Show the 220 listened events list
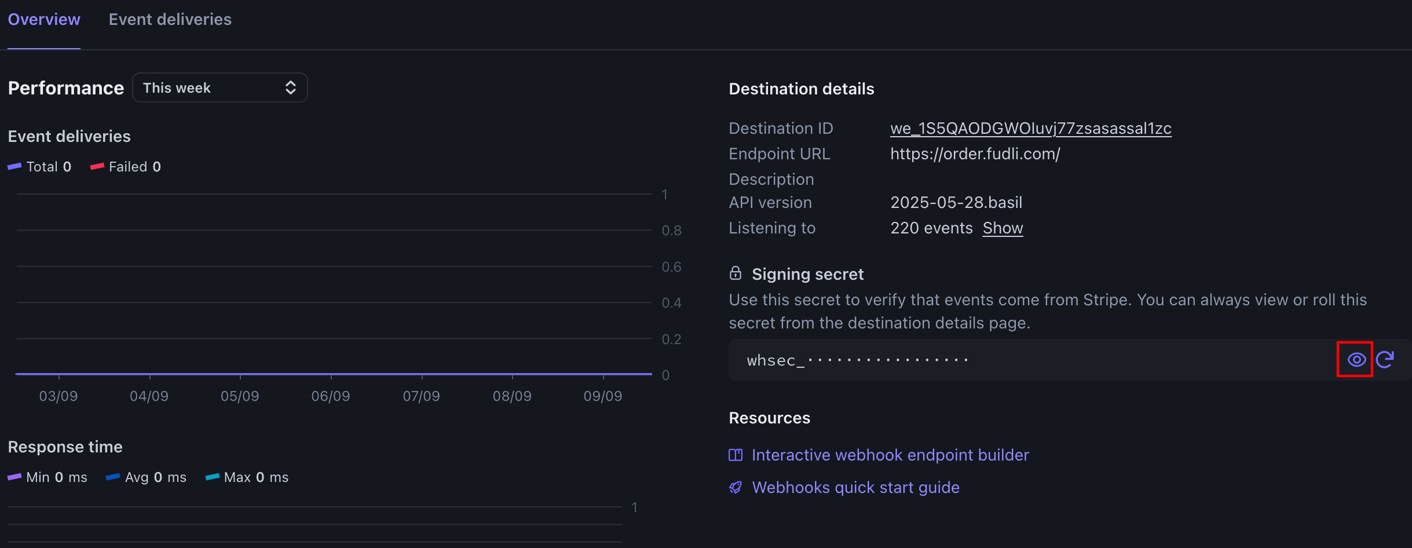1412x548 pixels. [x=1003, y=228]
